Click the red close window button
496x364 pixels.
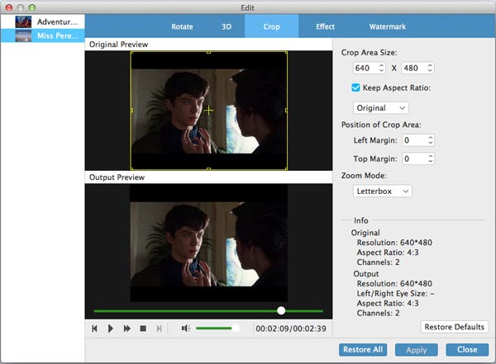click(x=9, y=7)
